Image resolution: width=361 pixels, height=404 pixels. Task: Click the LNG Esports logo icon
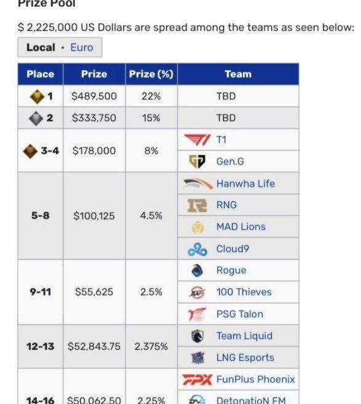coord(197,358)
